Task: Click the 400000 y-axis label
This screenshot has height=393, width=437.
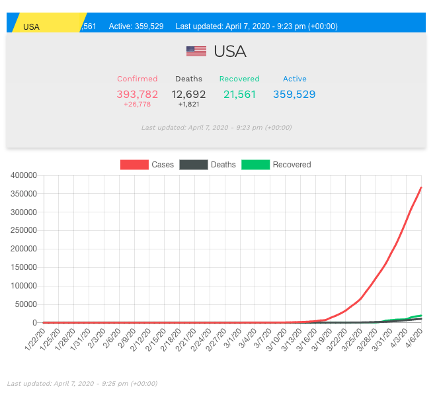Action: 24,175
